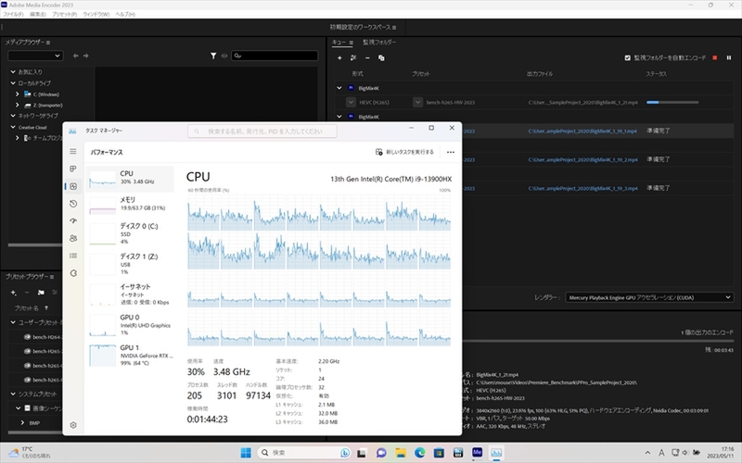Open the Mercury Playback Engine renderer dropdown
This screenshot has width=742, height=463.
[x=649, y=298]
